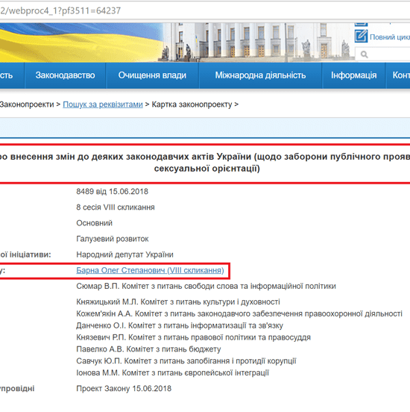Click the browser address bar URL

pyautogui.click(x=60, y=10)
